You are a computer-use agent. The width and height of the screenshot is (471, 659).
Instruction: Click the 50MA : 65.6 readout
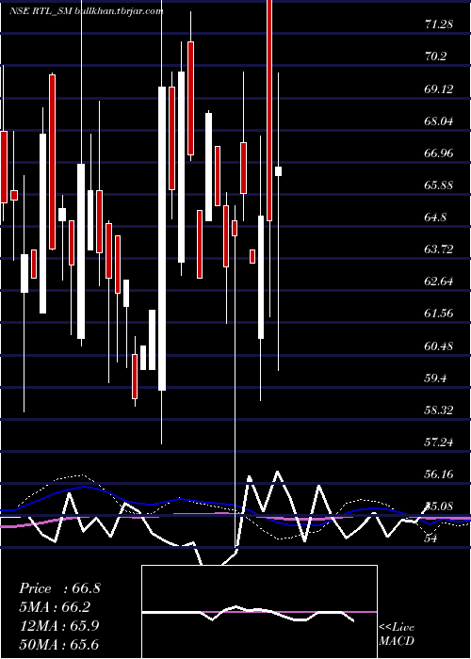[x=59, y=644]
